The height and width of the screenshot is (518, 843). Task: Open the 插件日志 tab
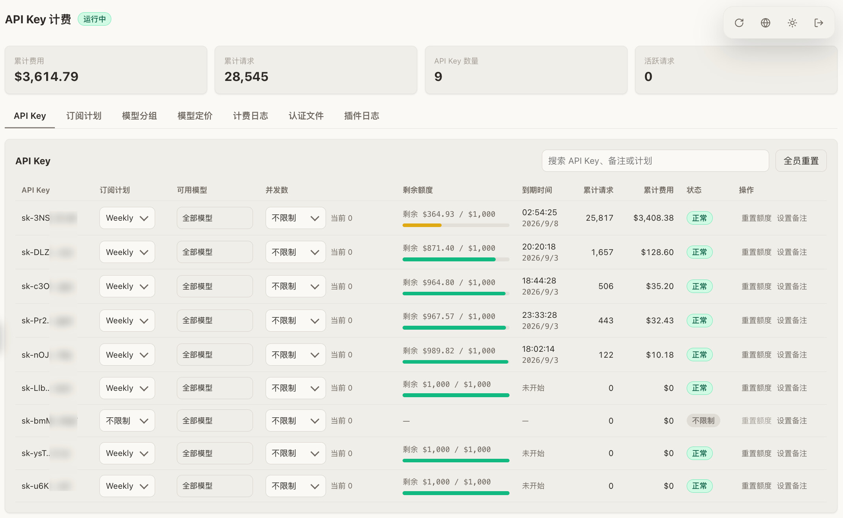click(362, 116)
